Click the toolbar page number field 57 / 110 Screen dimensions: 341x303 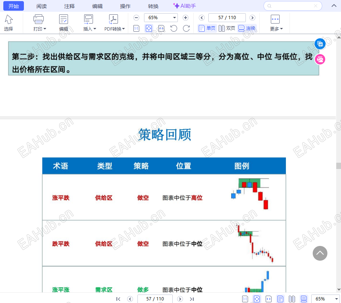(227, 18)
